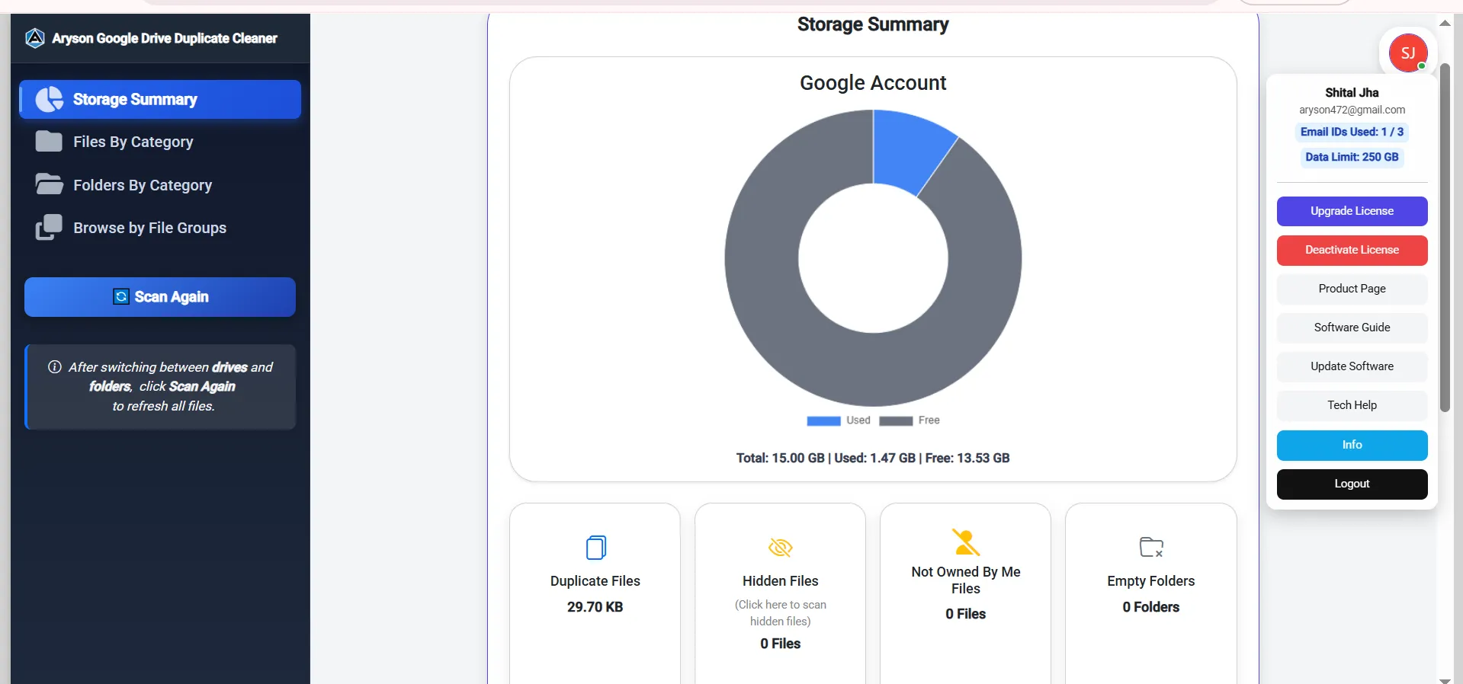Image resolution: width=1463 pixels, height=684 pixels.
Task: Click the Logout button
Action: [x=1352, y=484]
